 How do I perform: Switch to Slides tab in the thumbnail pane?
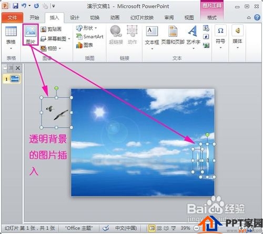(5, 68)
